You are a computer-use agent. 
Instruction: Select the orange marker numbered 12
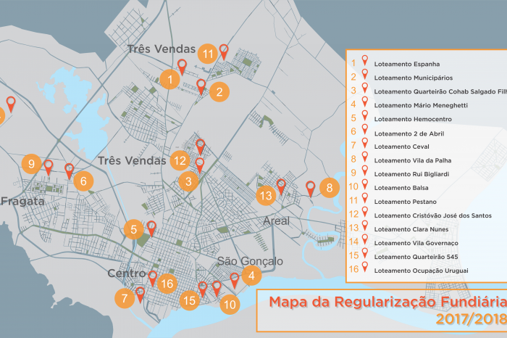pyautogui.click(x=180, y=160)
